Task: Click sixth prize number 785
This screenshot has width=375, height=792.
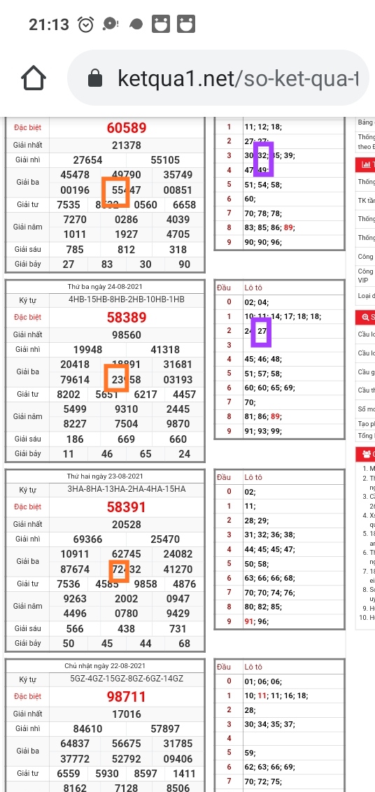Action: [x=75, y=250]
